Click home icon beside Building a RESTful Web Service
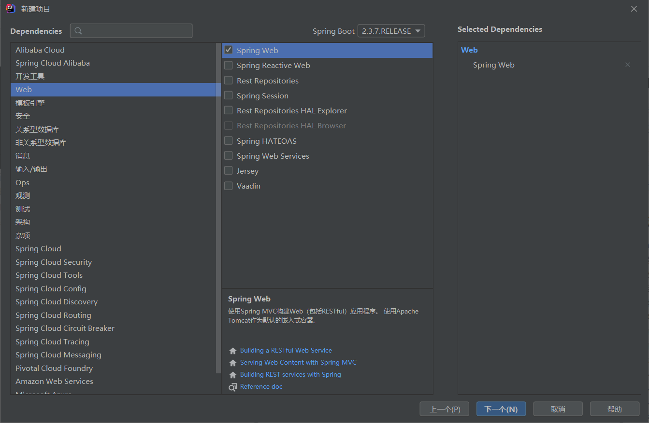Screen dimensions: 649x423 (233, 351)
